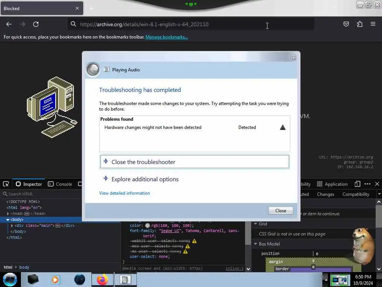Open View detailed information link
This screenshot has height=287, width=382.
click(125, 193)
